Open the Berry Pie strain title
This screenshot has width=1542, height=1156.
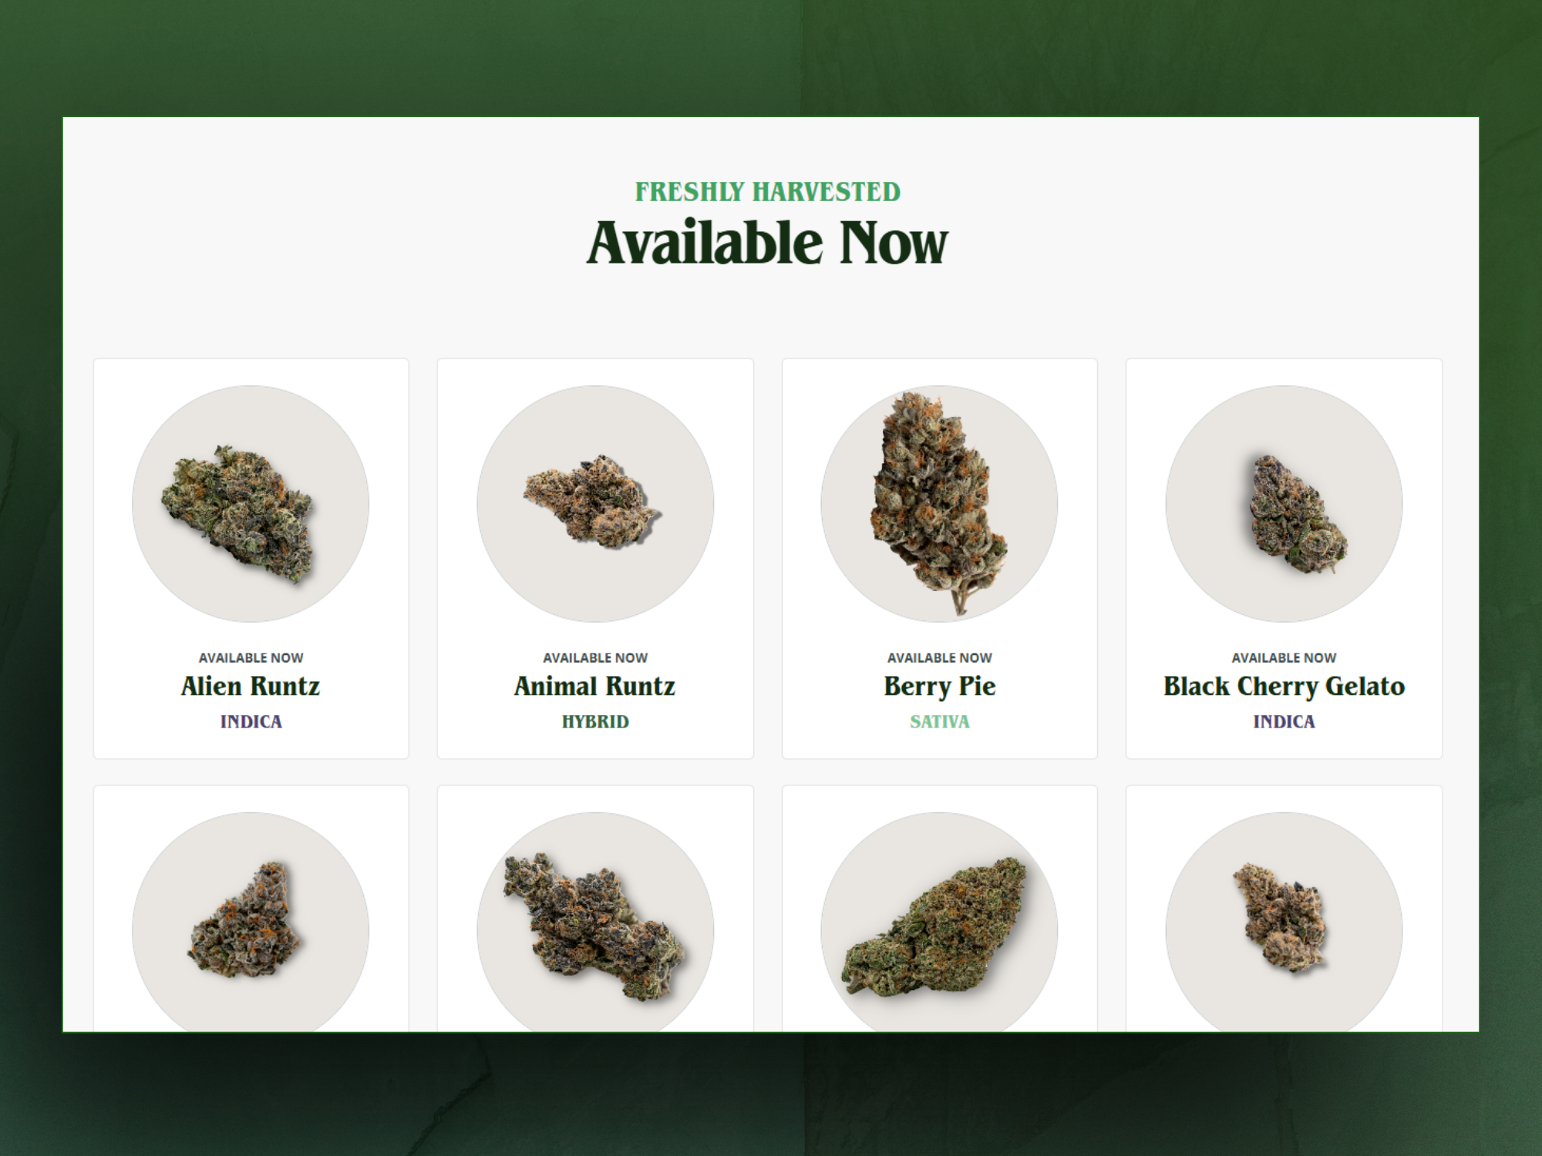tap(939, 687)
